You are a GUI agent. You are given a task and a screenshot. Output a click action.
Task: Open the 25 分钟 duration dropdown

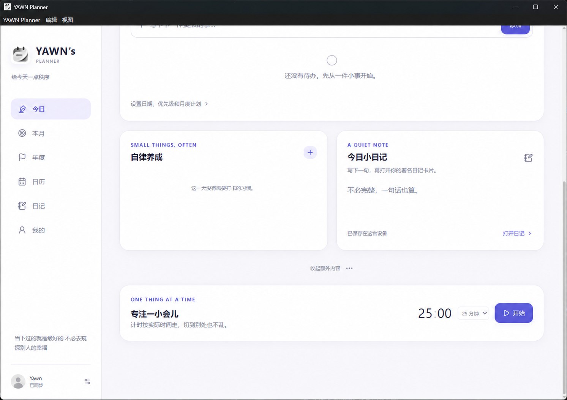(474, 313)
